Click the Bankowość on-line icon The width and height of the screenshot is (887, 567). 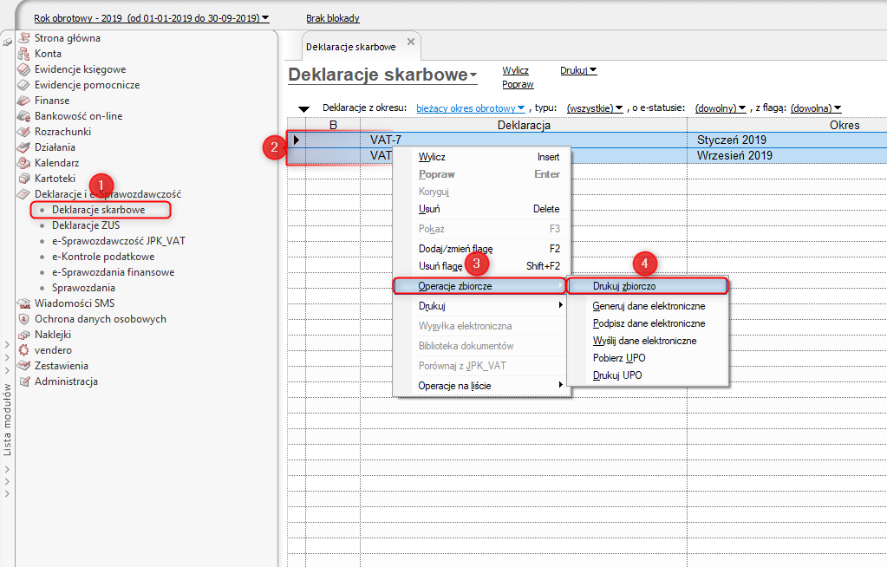(x=23, y=116)
